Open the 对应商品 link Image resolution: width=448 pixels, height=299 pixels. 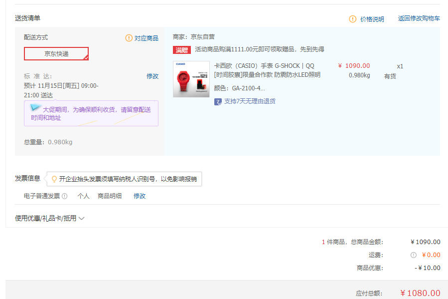point(147,38)
